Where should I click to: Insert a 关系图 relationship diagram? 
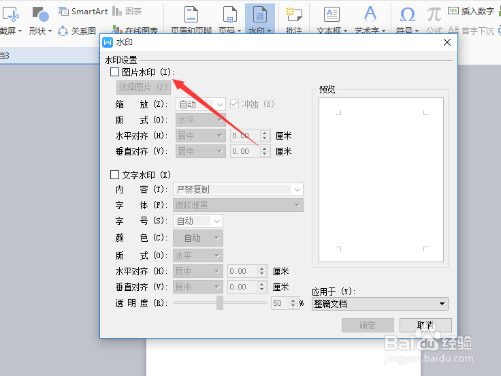click(x=77, y=31)
